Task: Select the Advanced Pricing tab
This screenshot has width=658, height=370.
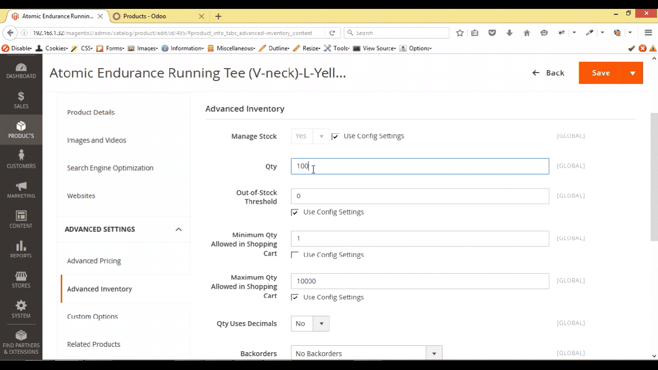Action: (94, 261)
